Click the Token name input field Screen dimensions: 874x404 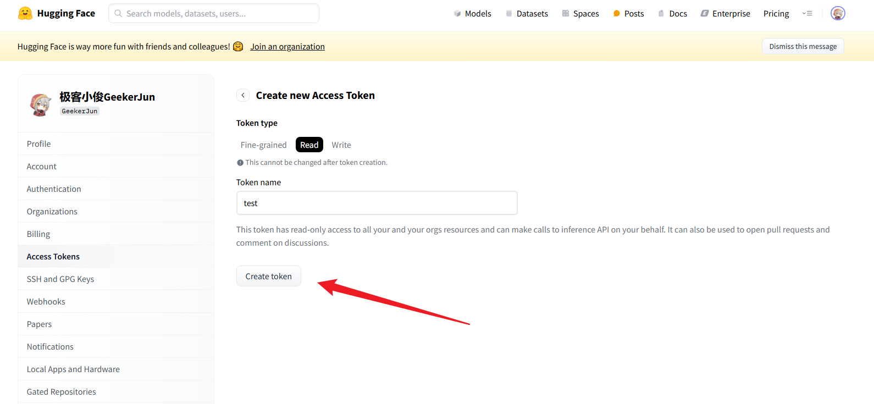[377, 203]
